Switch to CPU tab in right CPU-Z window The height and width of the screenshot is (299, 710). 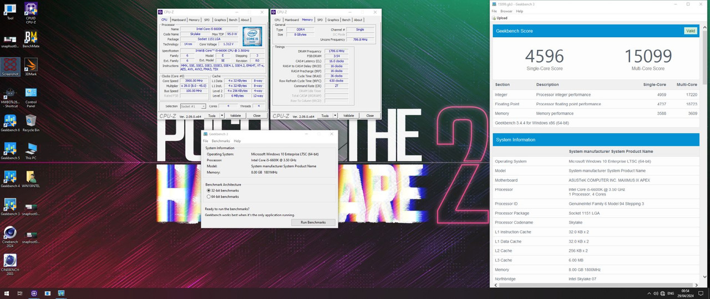(x=278, y=20)
